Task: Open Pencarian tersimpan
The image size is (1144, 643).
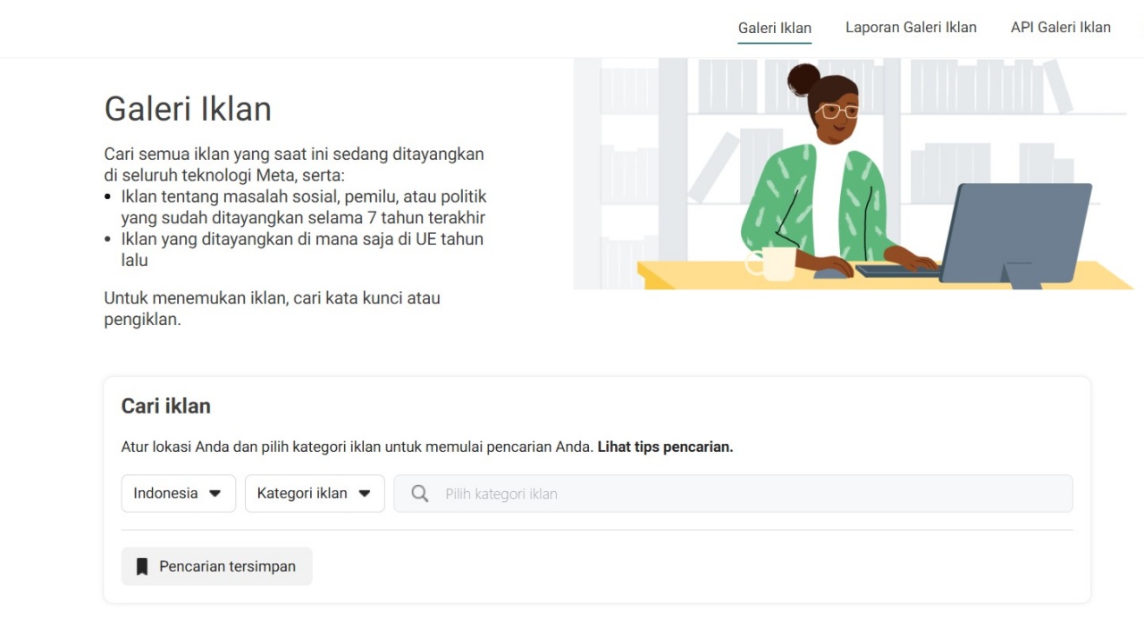Action: coord(216,565)
